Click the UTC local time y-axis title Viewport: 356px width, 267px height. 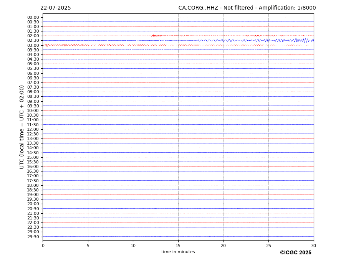pos(22,127)
